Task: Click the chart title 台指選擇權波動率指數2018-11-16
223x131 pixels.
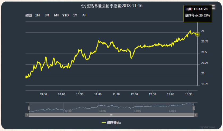Action: pos(111,6)
